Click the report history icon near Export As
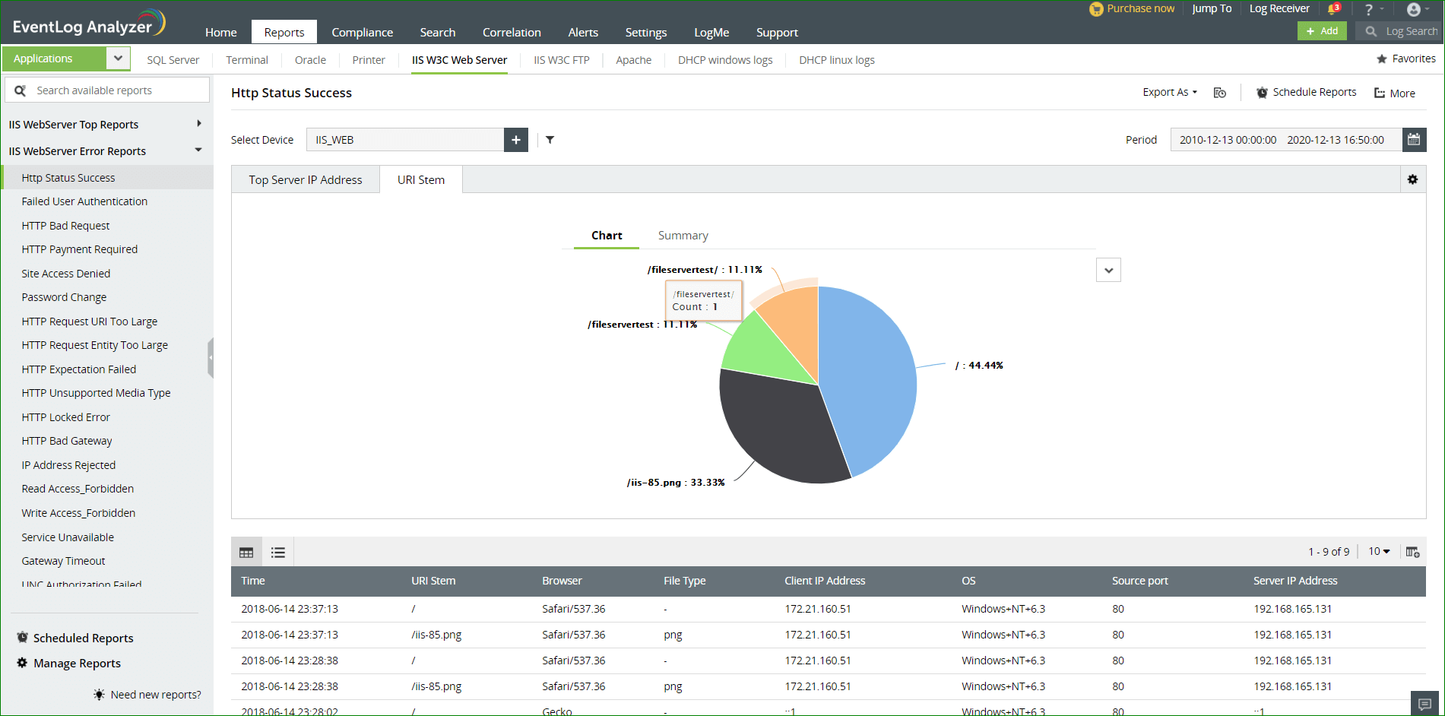The width and height of the screenshot is (1445, 716). [1220, 93]
